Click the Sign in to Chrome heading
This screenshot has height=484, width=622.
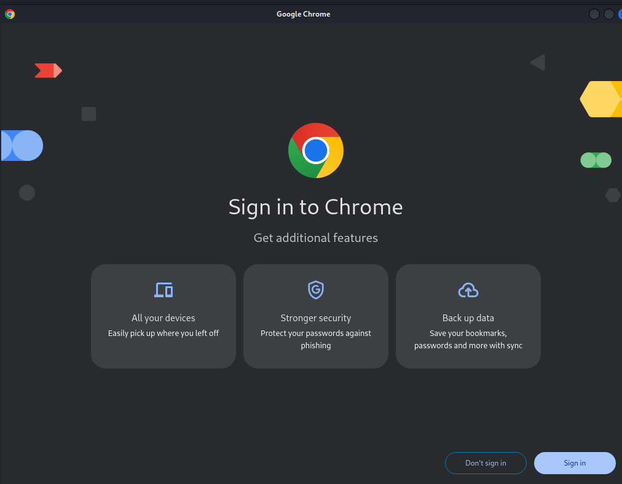click(x=316, y=207)
